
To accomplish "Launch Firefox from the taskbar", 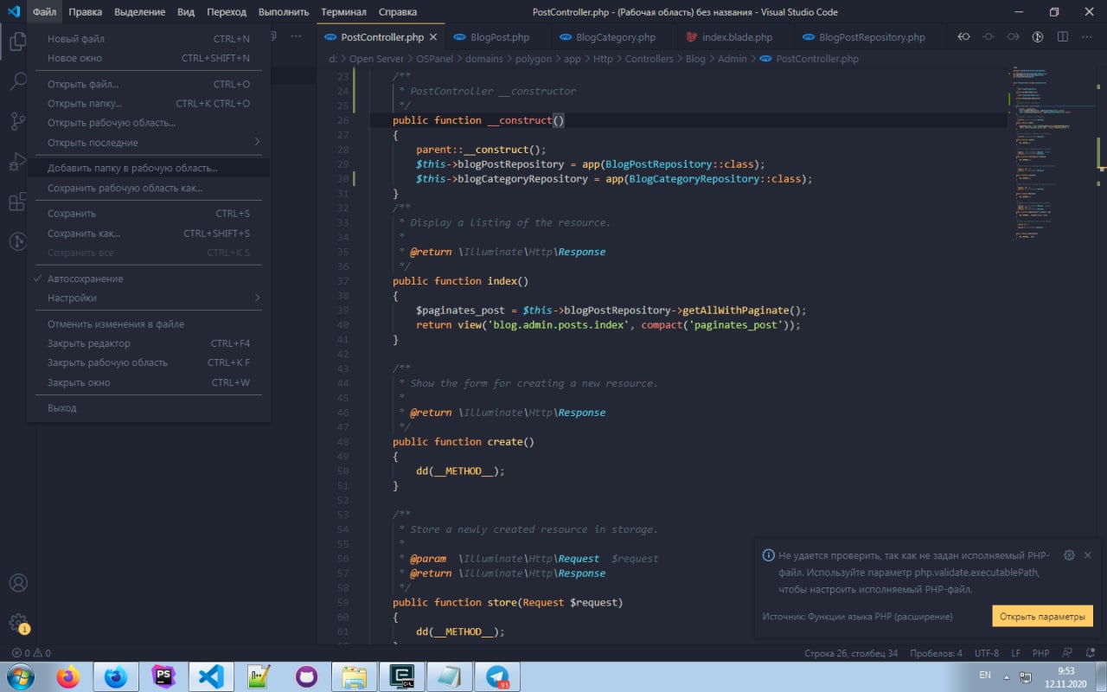I will click(x=67, y=676).
